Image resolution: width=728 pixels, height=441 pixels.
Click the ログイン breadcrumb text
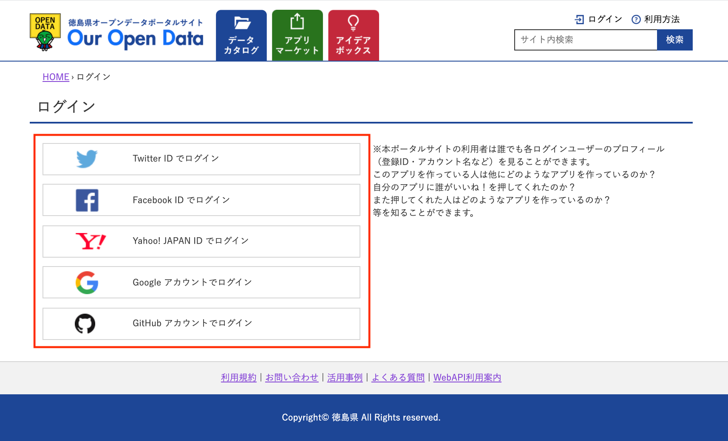[93, 77]
